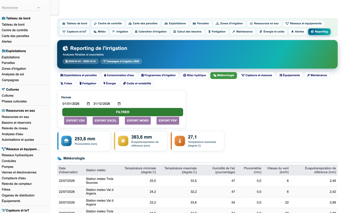Screen dimensions: 345x213
Task: Open Campagnes sidebar link
Action: pos(10,80)
